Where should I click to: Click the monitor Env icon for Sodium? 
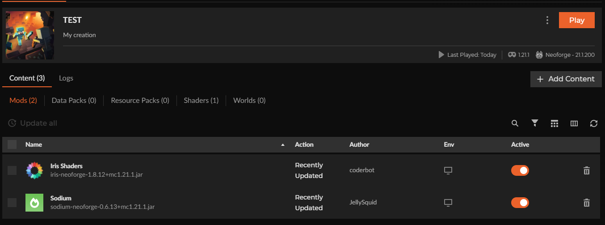click(448, 203)
